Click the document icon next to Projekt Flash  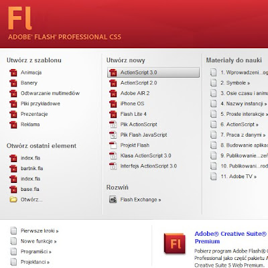click(x=113, y=145)
